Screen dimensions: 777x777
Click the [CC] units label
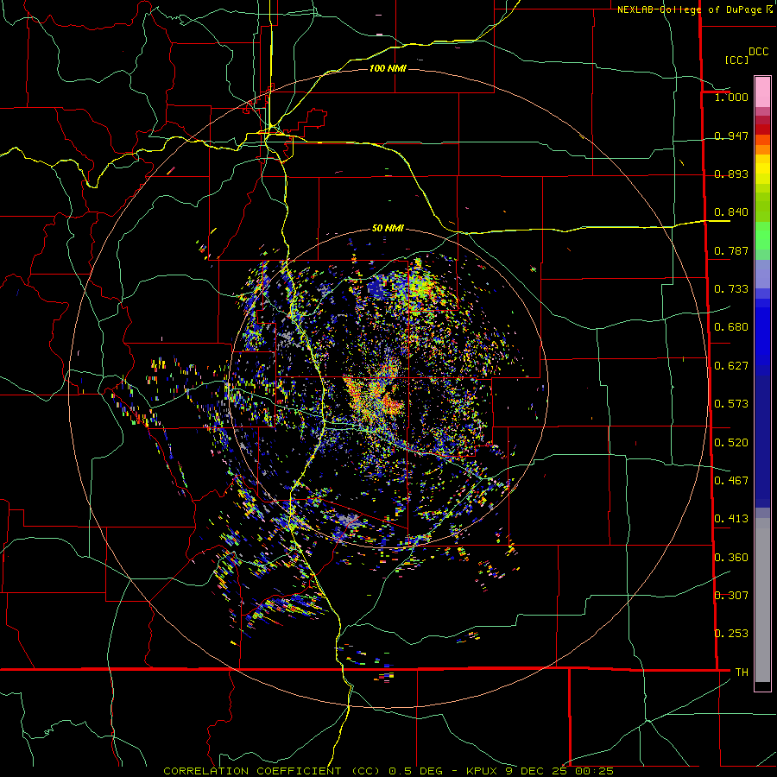tap(736, 60)
